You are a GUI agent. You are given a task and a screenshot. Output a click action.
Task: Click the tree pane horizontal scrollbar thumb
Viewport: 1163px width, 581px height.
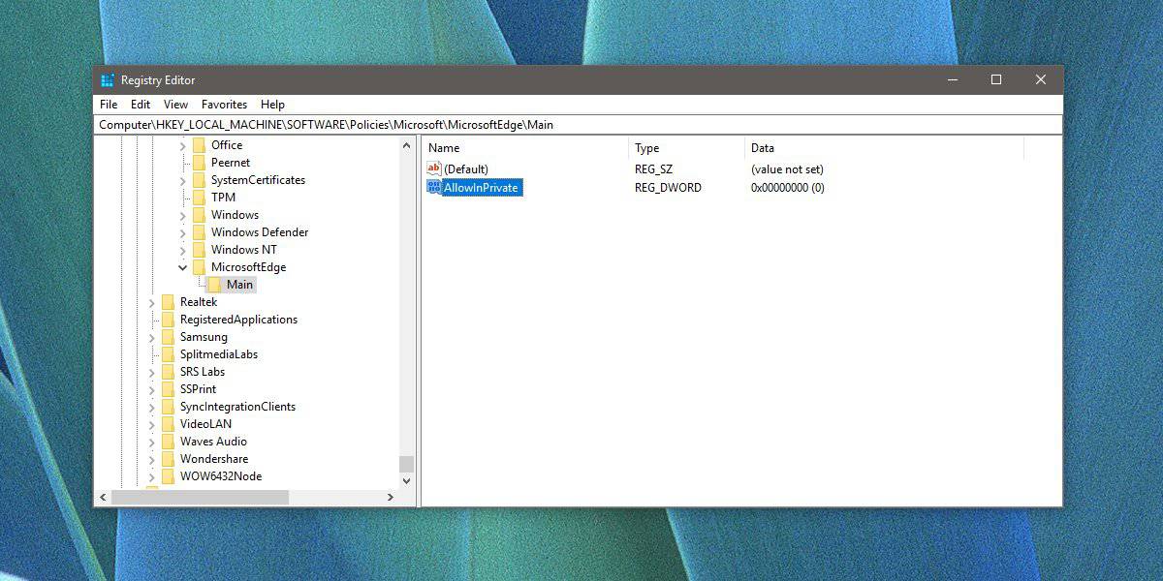[x=200, y=497]
